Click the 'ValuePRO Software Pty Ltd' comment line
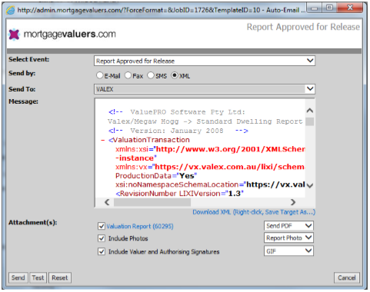The width and height of the screenshot is (370, 292). [177, 112]
